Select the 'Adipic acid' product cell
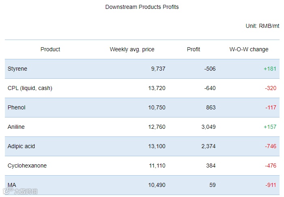Image resolution: width=284 pixels, height=197 pixels. coord(21,146)
